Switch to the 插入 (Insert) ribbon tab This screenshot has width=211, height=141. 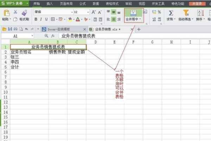(x=50, y=4)
